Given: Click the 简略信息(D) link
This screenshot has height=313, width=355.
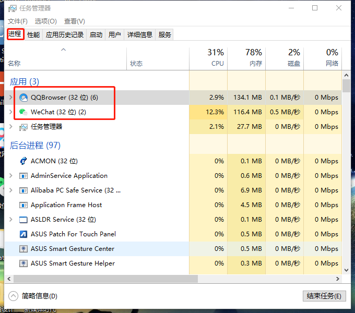Looking at the screenshot, I should click(40, 296).
